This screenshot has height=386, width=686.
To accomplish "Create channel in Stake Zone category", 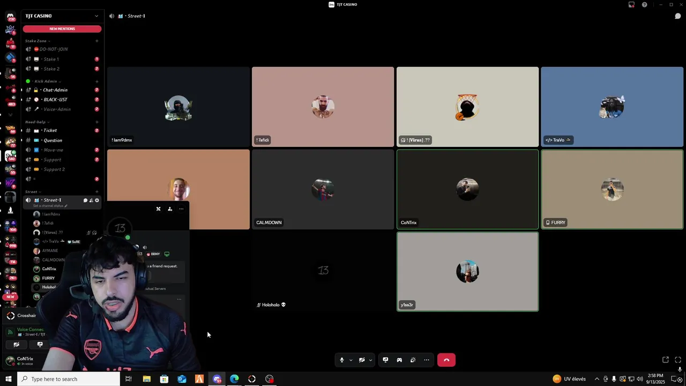I will (97, 41).
